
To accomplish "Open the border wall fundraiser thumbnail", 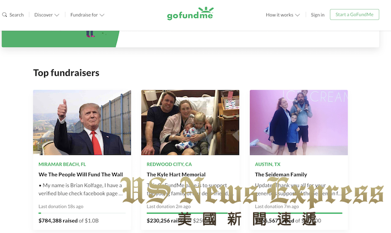I will (82, 123).
